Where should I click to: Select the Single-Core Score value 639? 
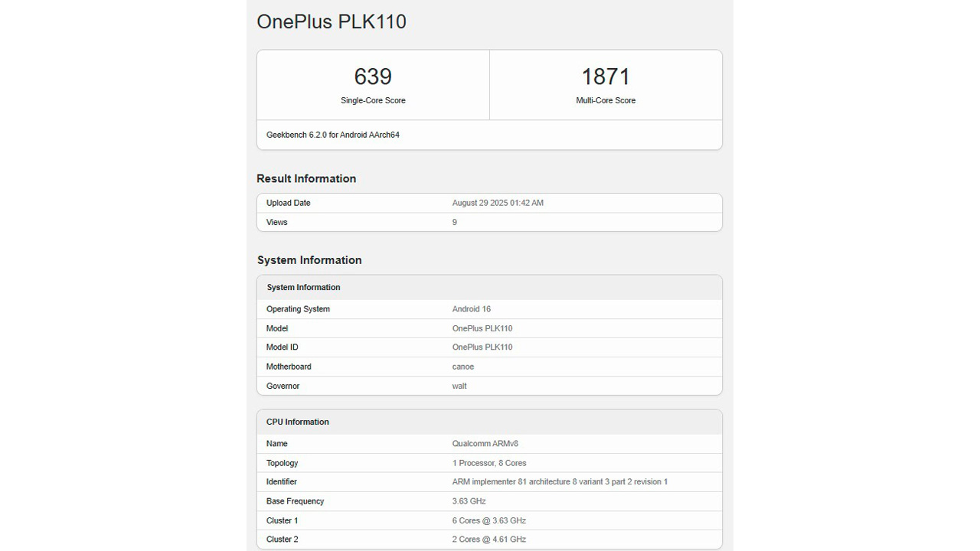pos(373,77)
